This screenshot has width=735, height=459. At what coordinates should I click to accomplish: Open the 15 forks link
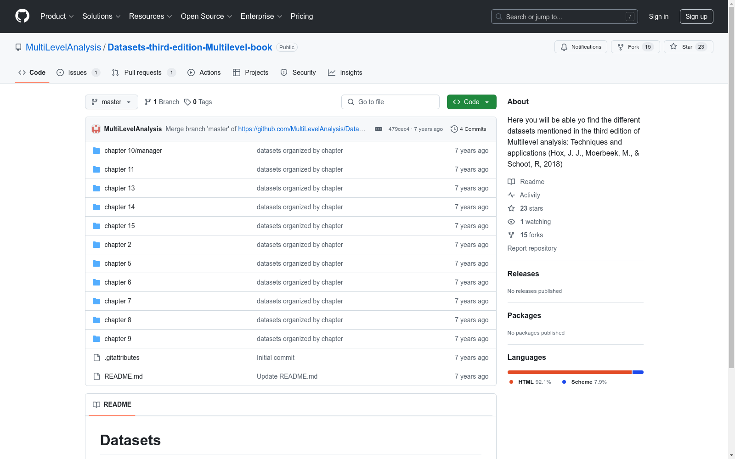click(531, 235)
